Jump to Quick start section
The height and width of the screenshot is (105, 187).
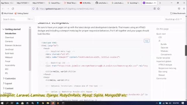click(161, 34)
